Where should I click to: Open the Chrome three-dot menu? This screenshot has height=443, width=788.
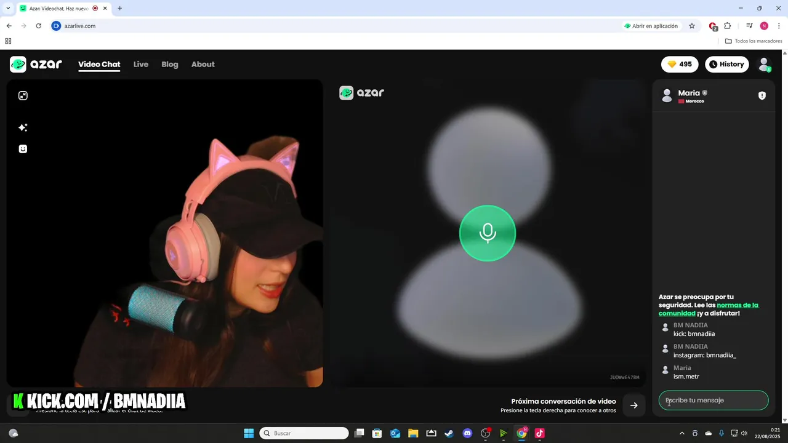[779, 26]
